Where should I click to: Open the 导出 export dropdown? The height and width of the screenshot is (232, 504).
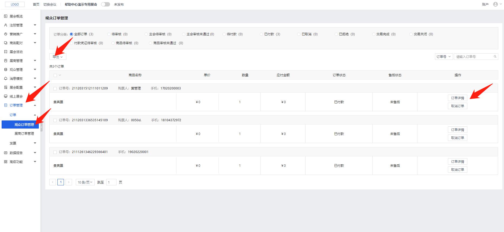click(58, 57)
